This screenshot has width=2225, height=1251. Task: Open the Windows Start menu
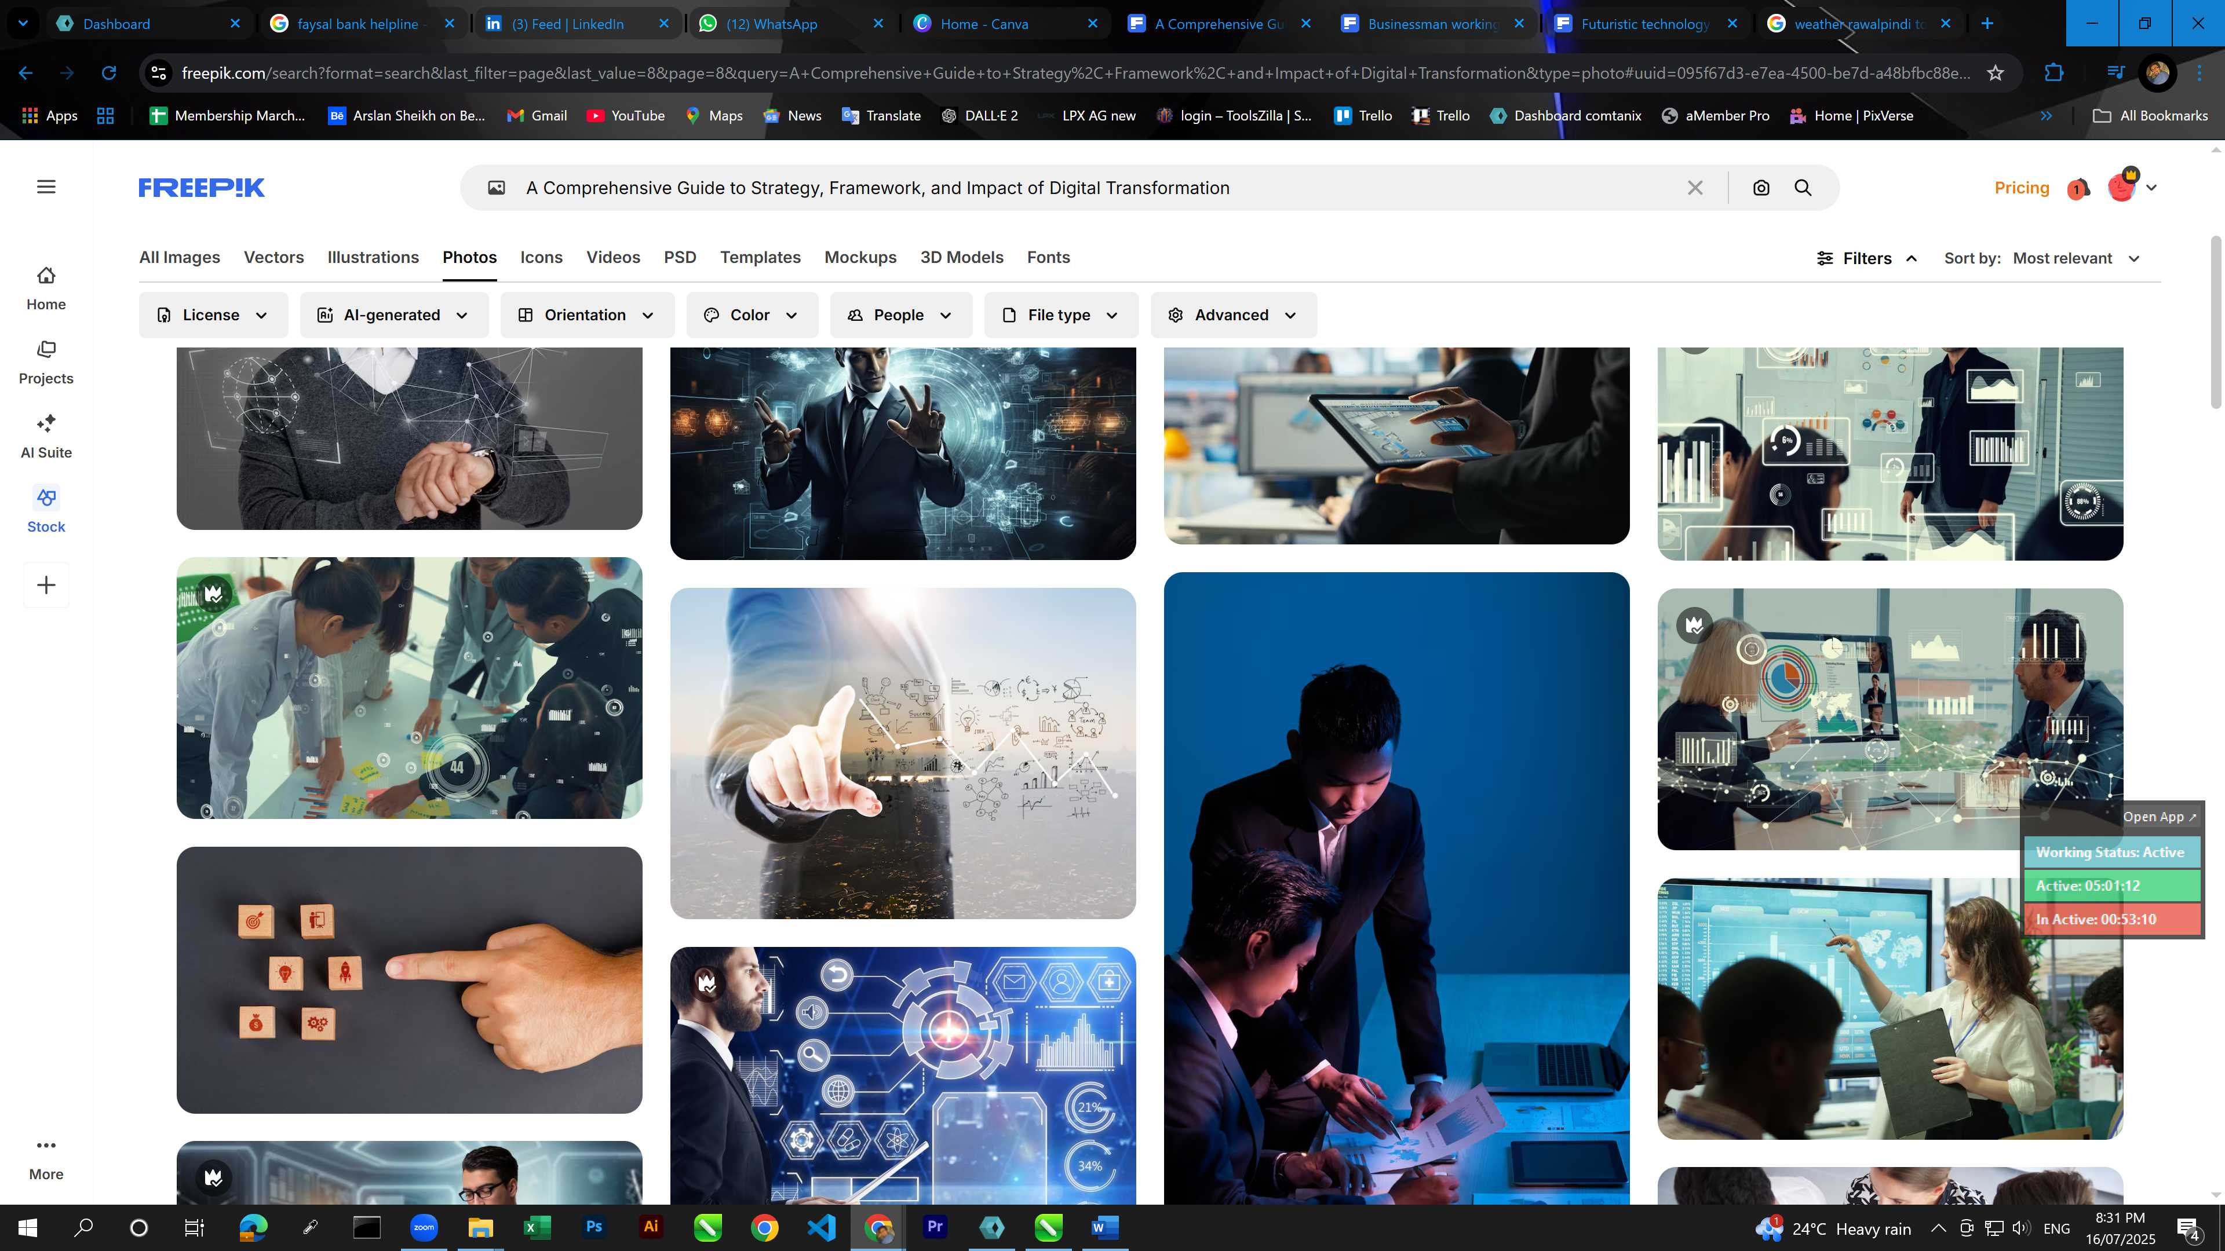click(28, 1227)
